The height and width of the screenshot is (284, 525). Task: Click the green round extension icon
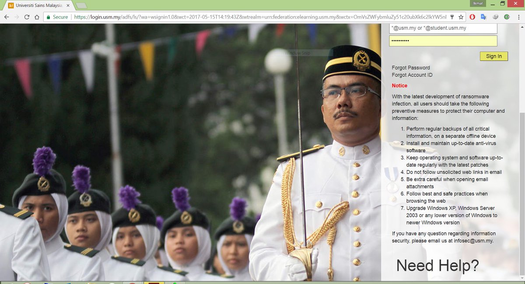click(x=507, y=17)
